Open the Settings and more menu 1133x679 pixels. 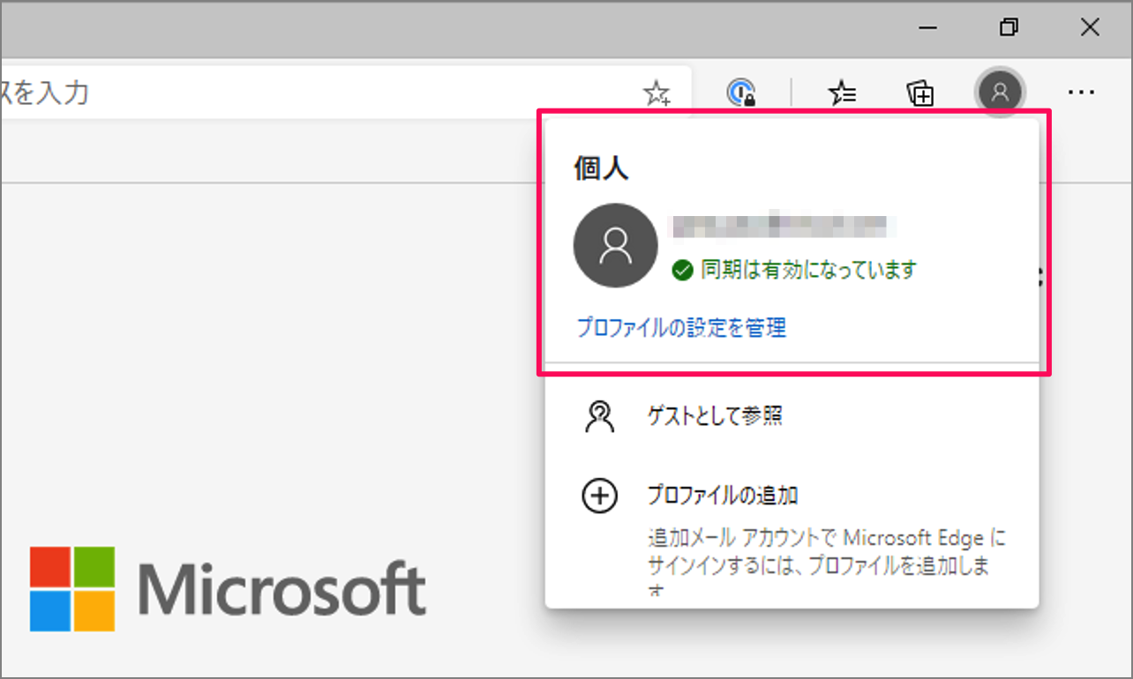click(1081, 92)
